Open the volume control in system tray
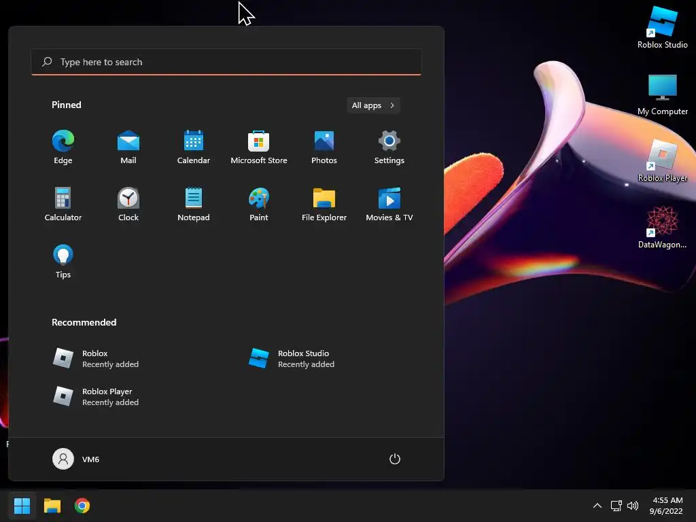 coord(633,506)
